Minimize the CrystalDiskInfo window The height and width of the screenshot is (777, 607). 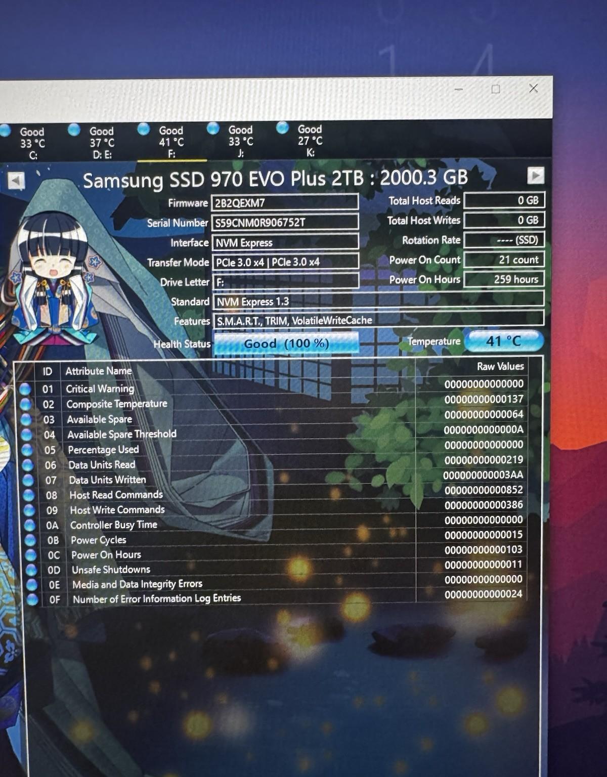pyautogui.click(x=459, y=89)
